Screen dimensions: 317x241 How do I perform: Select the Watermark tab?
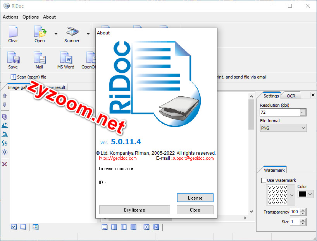[x=274, y=170]
